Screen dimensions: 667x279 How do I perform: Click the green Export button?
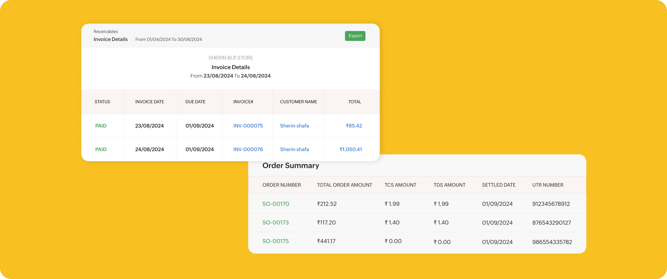tap(355, 36)
